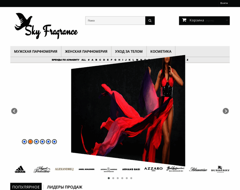Switch to Популярное tab
The height and width of the screenshot is (190, 240).
point(26,187)
